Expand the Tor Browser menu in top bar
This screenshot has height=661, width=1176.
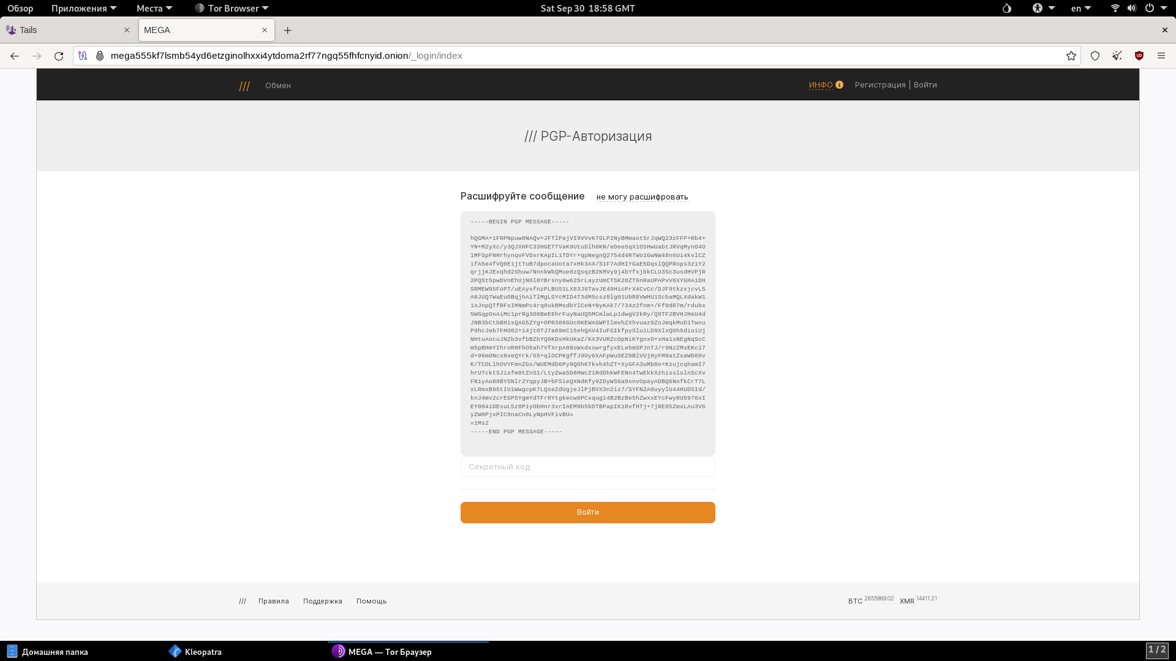point(231,9)
